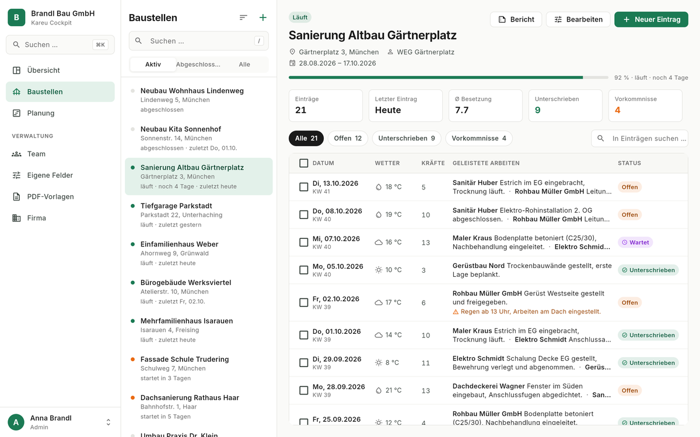Open Planung in the sidebar
Image resolution: width=700 pixels, height=437 pixels.
pyautogui.click(x=60, y=113)
